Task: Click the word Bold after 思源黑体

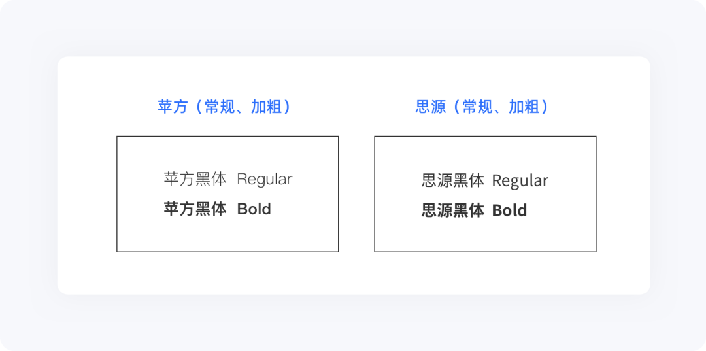Action: (509, 210)
